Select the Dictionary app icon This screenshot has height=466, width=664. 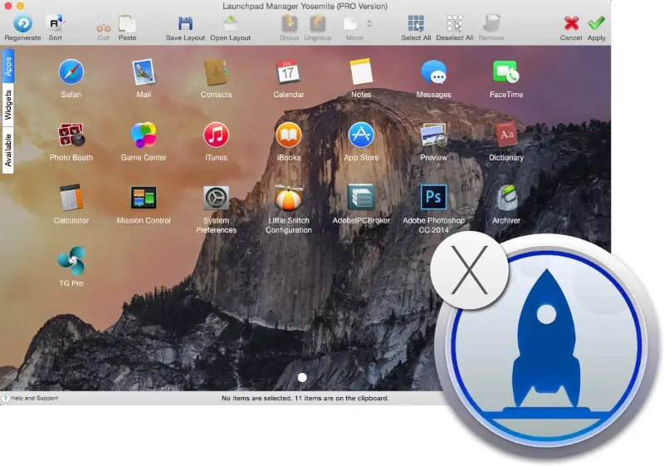click(x=506, y=135)
